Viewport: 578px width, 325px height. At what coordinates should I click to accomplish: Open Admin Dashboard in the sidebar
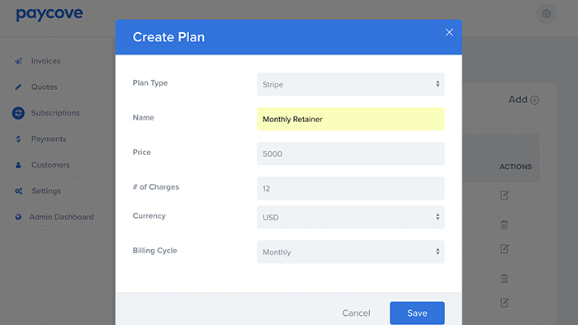click(62, 217)
